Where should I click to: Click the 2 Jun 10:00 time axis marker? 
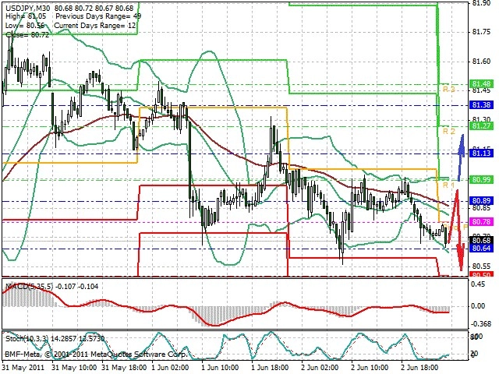click(x=370, y=368)
